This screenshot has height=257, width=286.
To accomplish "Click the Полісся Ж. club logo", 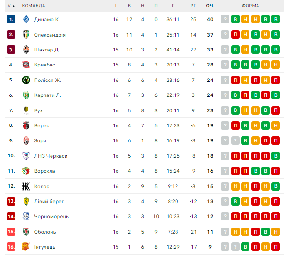I will click(26, 80).
